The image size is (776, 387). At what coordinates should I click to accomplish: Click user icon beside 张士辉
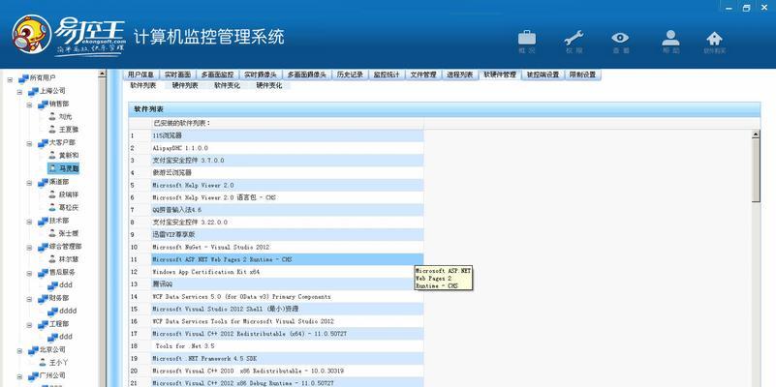pos(52,233)
